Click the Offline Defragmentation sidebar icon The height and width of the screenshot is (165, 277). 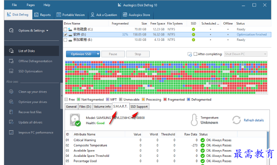[x=11, y=61]
